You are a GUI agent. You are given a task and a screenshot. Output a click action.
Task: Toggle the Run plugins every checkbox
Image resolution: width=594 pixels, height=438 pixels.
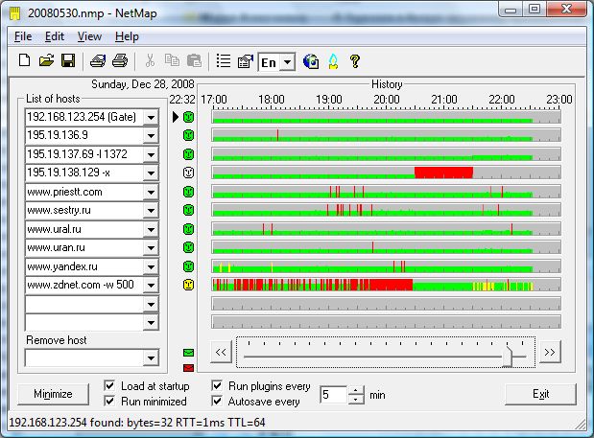pyautogui.click(x=217, y=386)
